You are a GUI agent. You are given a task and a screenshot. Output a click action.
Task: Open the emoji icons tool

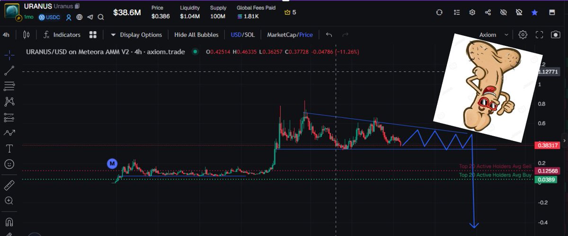coord(9,164)
